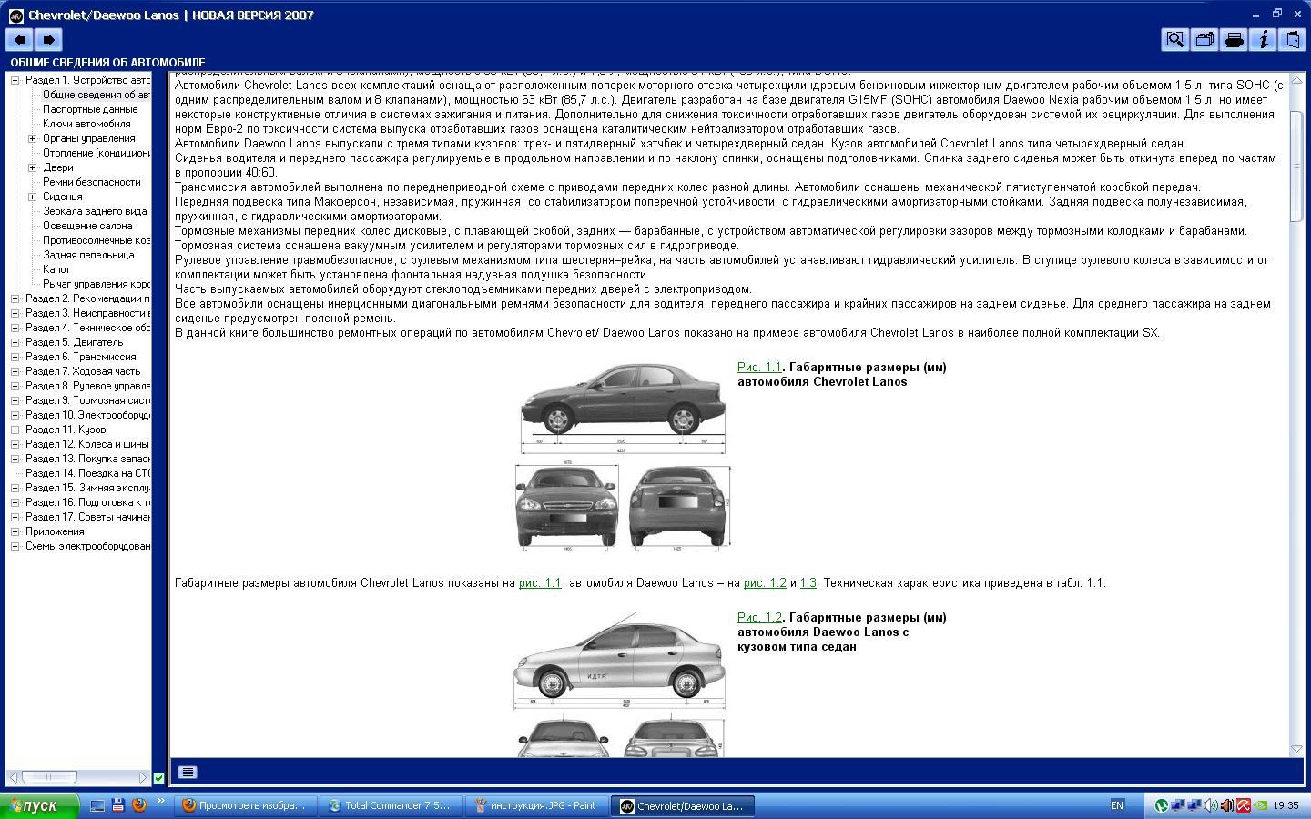
Task: Click inline '1.3' figure link
Action: coord(808,583)
